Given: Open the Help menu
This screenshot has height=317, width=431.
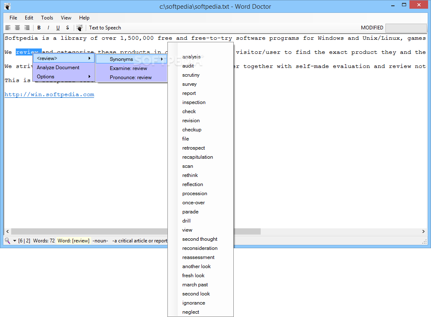Looking at the screenshot, I should 84,17.
